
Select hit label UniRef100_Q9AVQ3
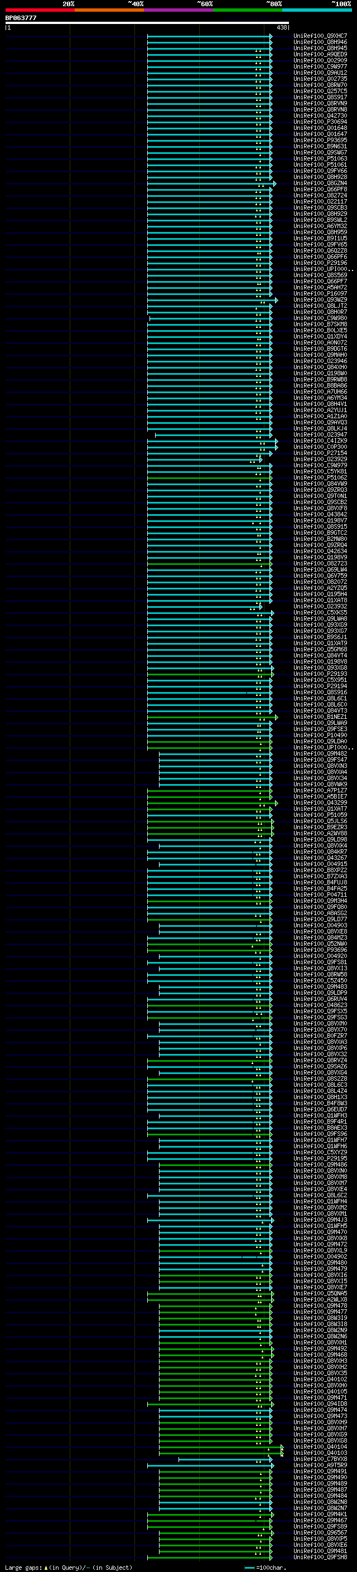[320, 422]
